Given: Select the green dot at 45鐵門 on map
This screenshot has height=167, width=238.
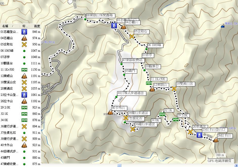Looking at the screenshot, I should (124, 75).
